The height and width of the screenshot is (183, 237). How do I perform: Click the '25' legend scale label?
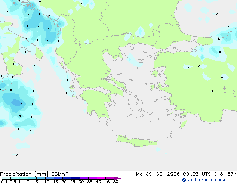(x=73, y=182)
